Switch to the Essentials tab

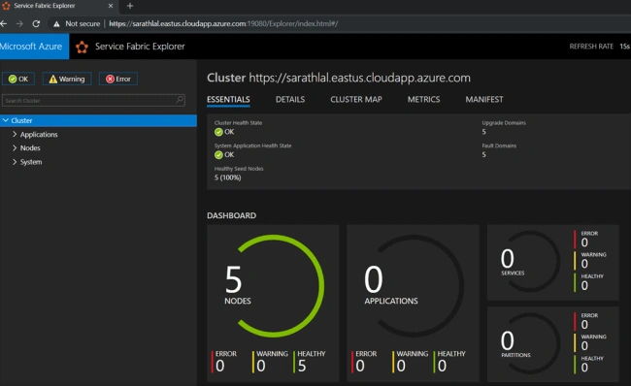(x=228, y=99)
